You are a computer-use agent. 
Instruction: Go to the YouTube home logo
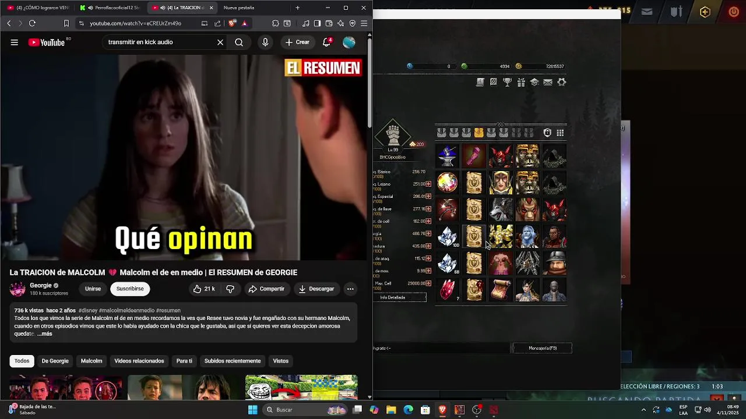coord(47,42)
